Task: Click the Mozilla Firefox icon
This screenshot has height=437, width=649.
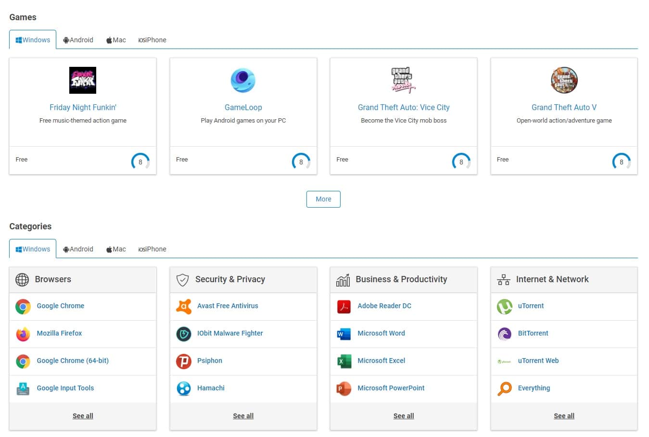Action: (x=23, y=334)
